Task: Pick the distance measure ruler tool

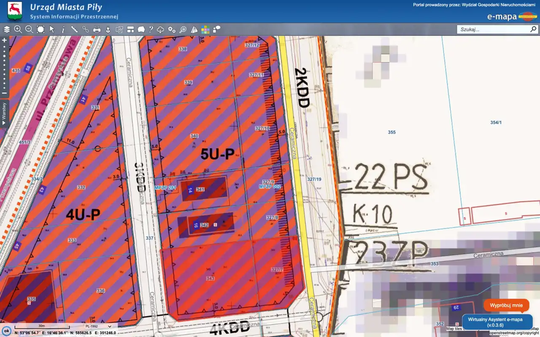Action: tap(74, 29)
